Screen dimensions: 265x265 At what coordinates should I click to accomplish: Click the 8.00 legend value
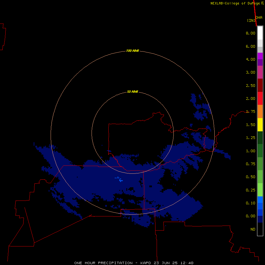click(251, 33)
